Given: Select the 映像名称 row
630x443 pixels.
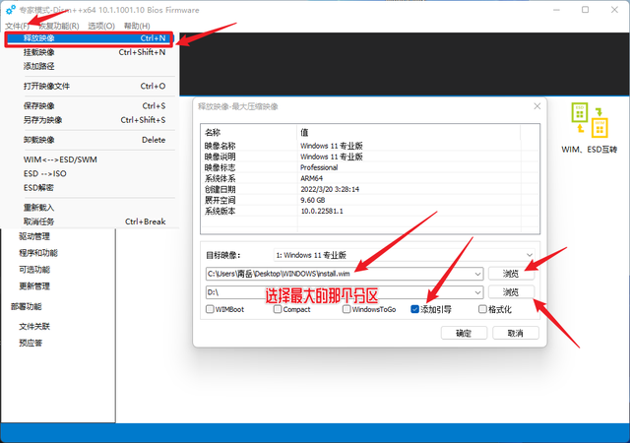Looking at the screenshot, I should 370,146.
